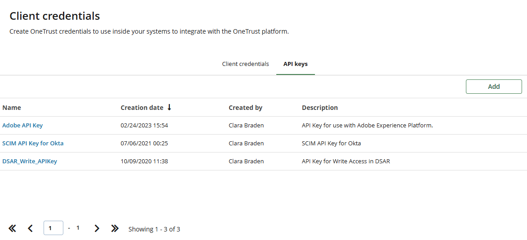
Task: Sort by the Name column header
Action: (12, 108)
